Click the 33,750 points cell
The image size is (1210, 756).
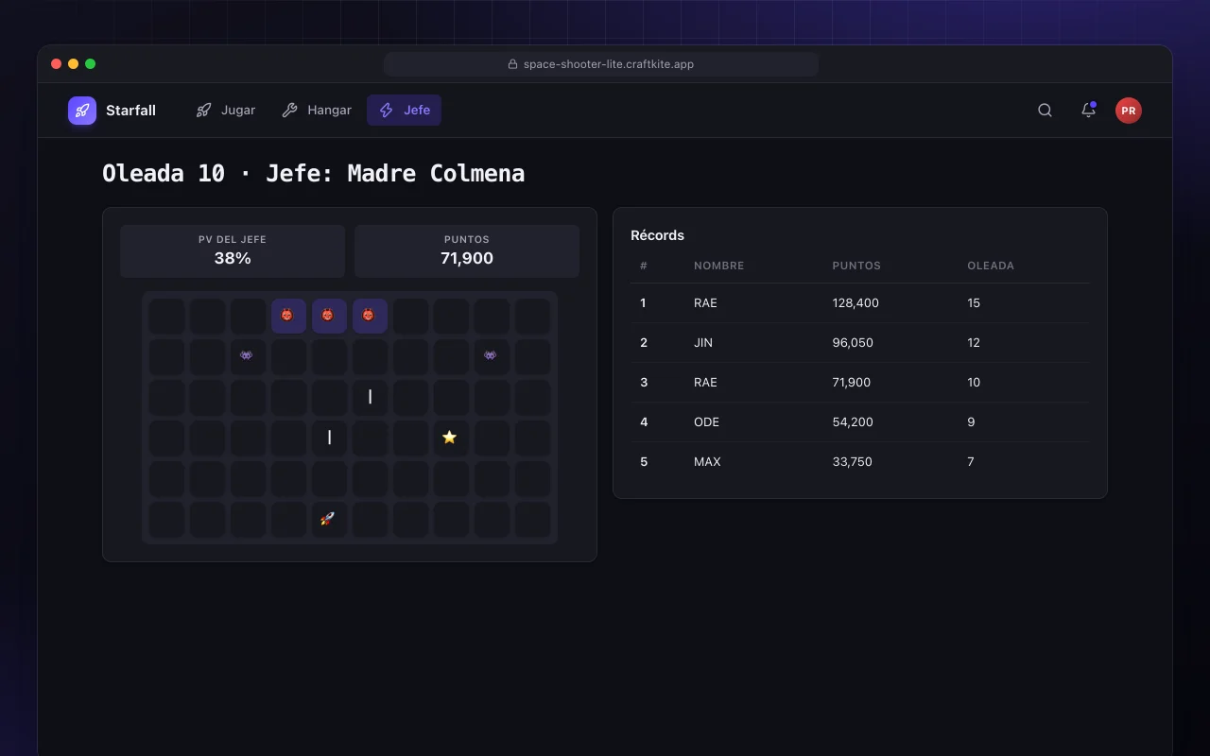click(852, 462)
